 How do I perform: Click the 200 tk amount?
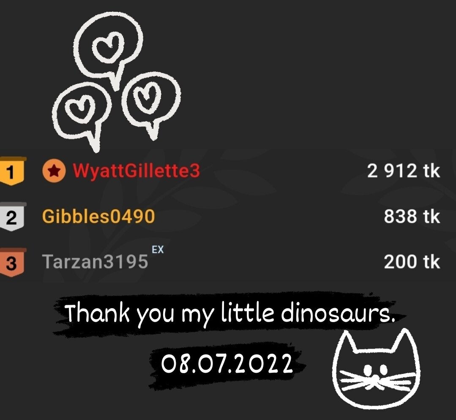click(412, 262)
